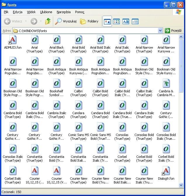Open the Narzędzia menu
The height and width of the screenshot is (196, 187).
point(63,12)
